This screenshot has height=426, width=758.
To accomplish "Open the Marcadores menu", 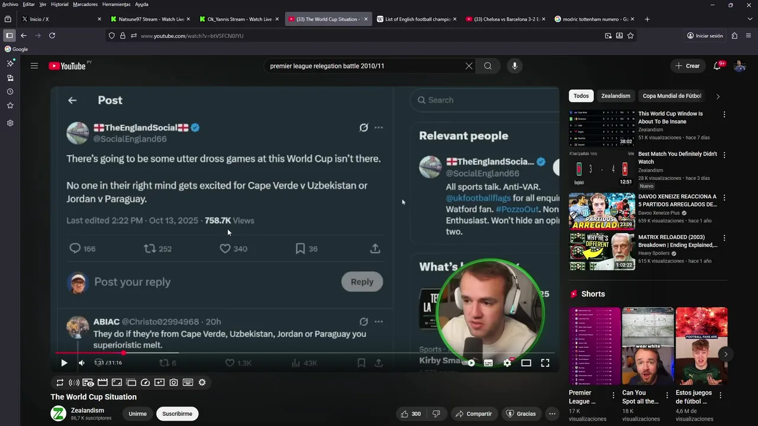I will click(x=85, y=4).
